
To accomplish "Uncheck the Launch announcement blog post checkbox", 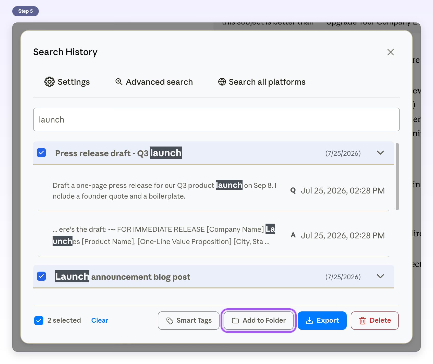I will (x=41, y=276).
